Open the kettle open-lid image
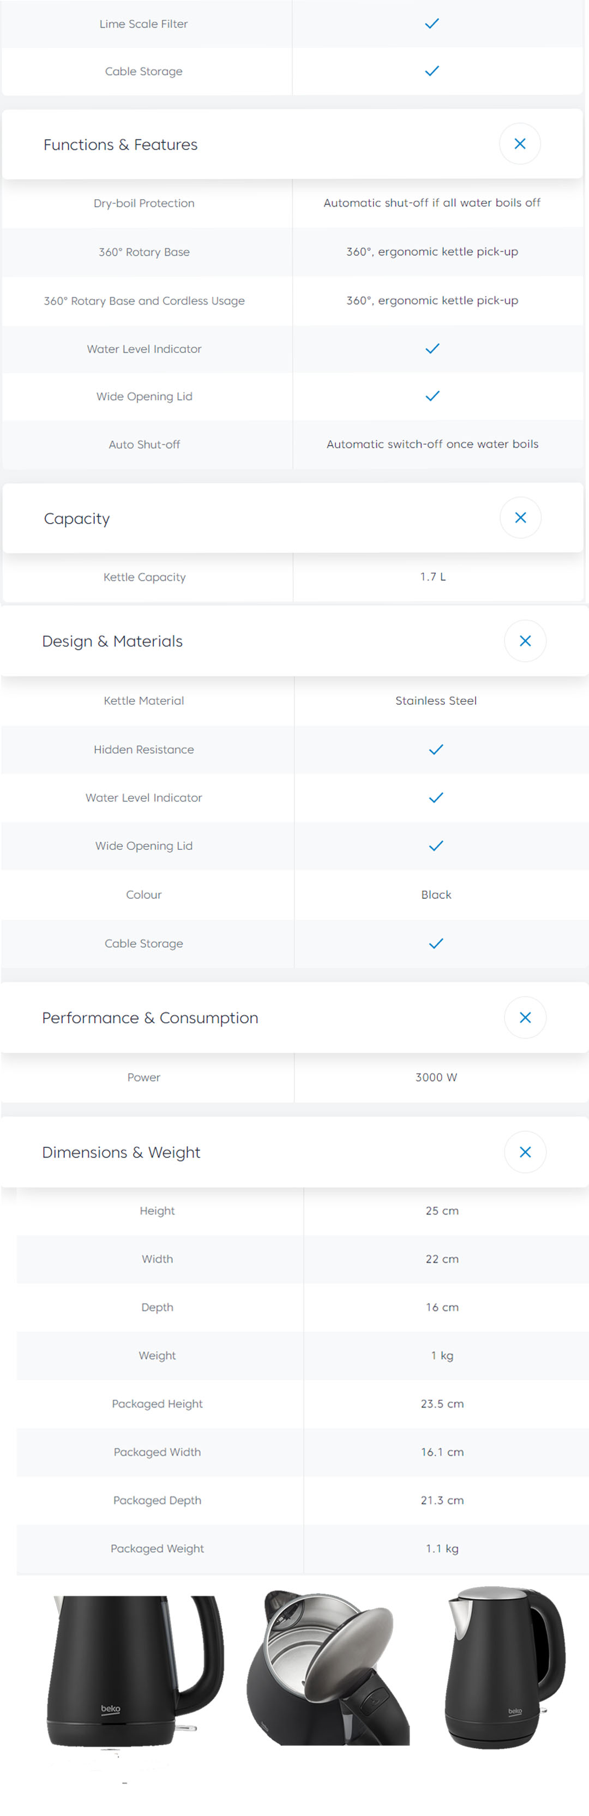The height and width of the screenshot is (1816, 589). pyautogui.click(x=328, y=1667)
